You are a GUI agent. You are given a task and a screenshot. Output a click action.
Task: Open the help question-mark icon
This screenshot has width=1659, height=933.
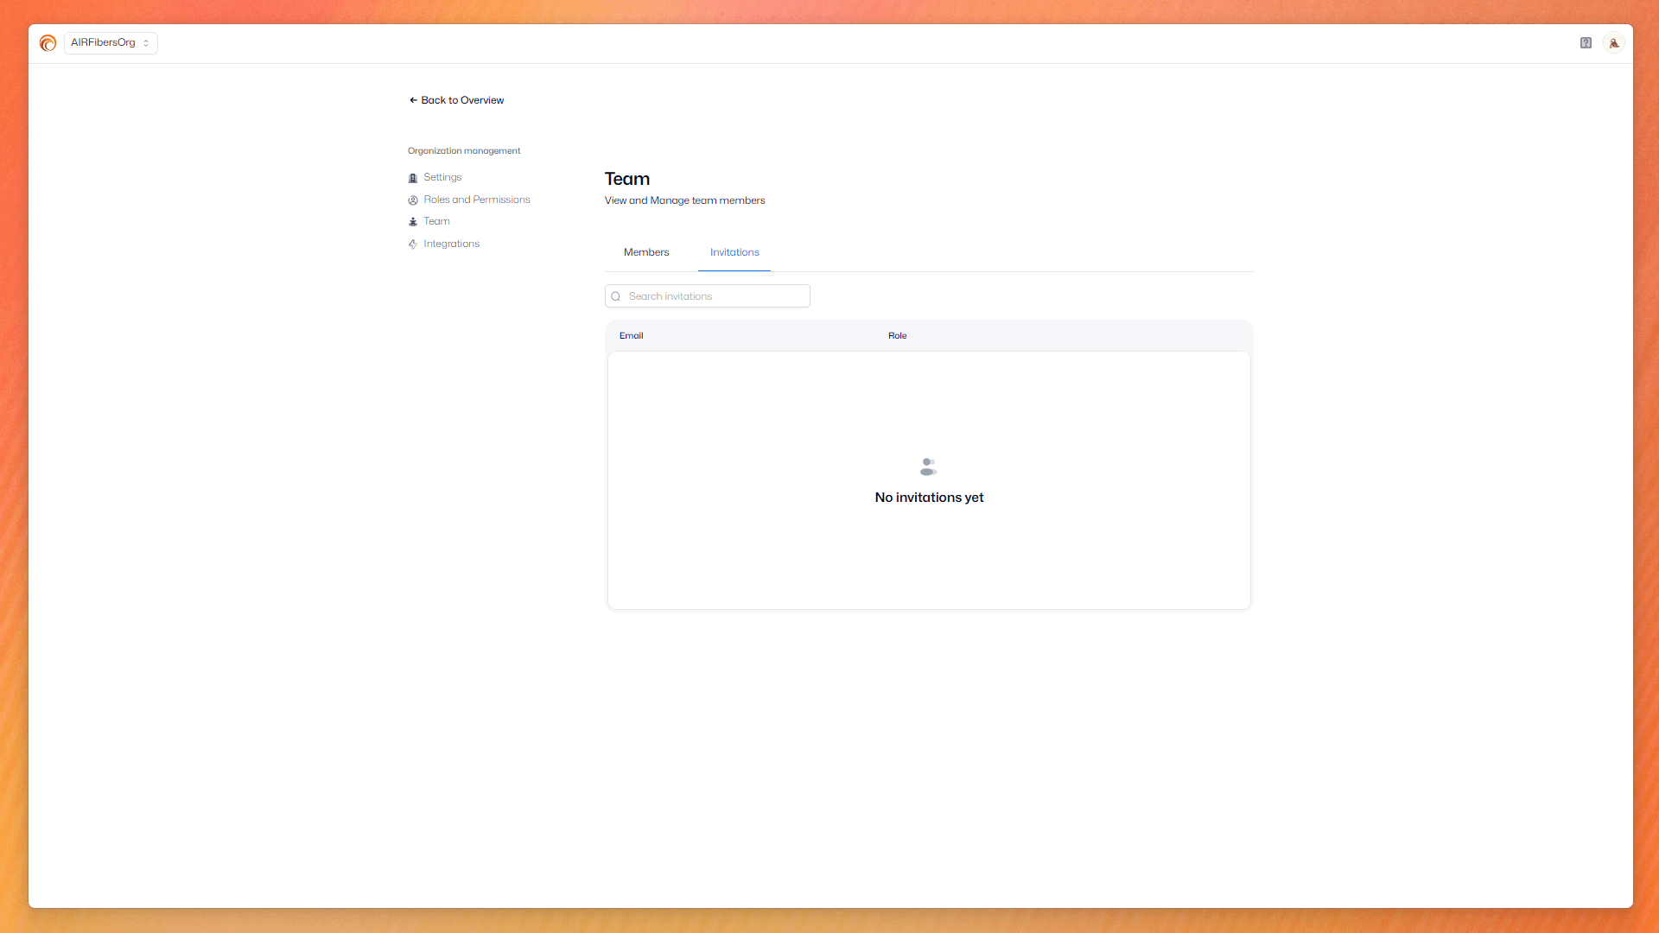pos(1586,43)
